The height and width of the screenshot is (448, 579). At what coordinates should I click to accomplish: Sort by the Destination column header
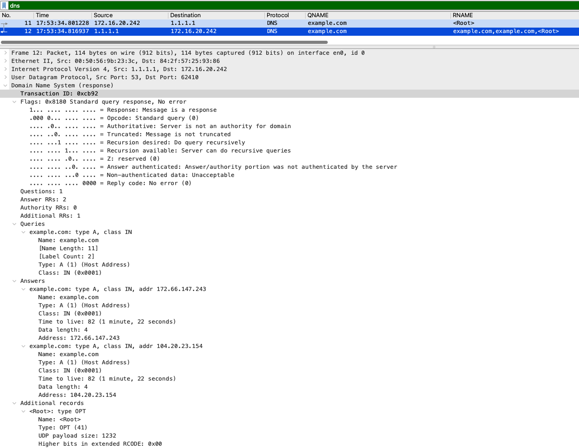point(216,15)
